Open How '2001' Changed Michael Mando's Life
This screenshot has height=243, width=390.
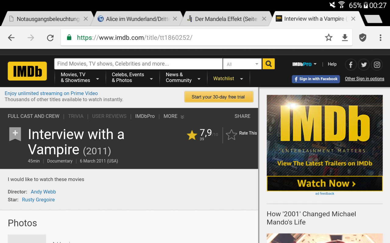[311, 218]
